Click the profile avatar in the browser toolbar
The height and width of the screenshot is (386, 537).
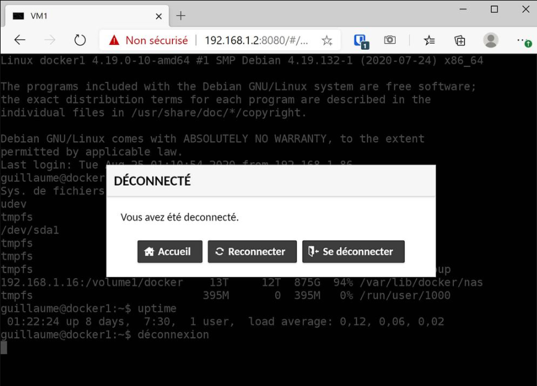491,39
